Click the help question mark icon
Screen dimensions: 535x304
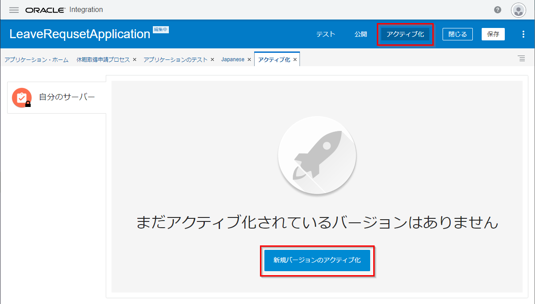click(498, 10)
